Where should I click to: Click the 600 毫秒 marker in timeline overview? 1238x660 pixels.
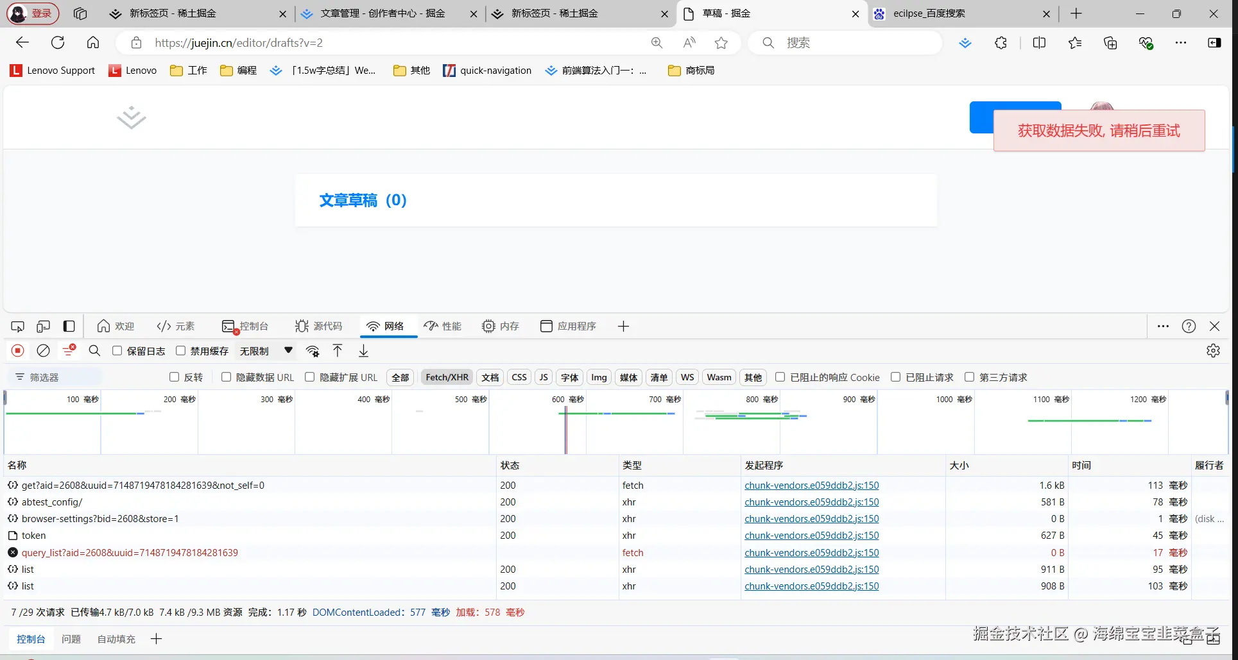pyautogui.click(x=567, y=400)
